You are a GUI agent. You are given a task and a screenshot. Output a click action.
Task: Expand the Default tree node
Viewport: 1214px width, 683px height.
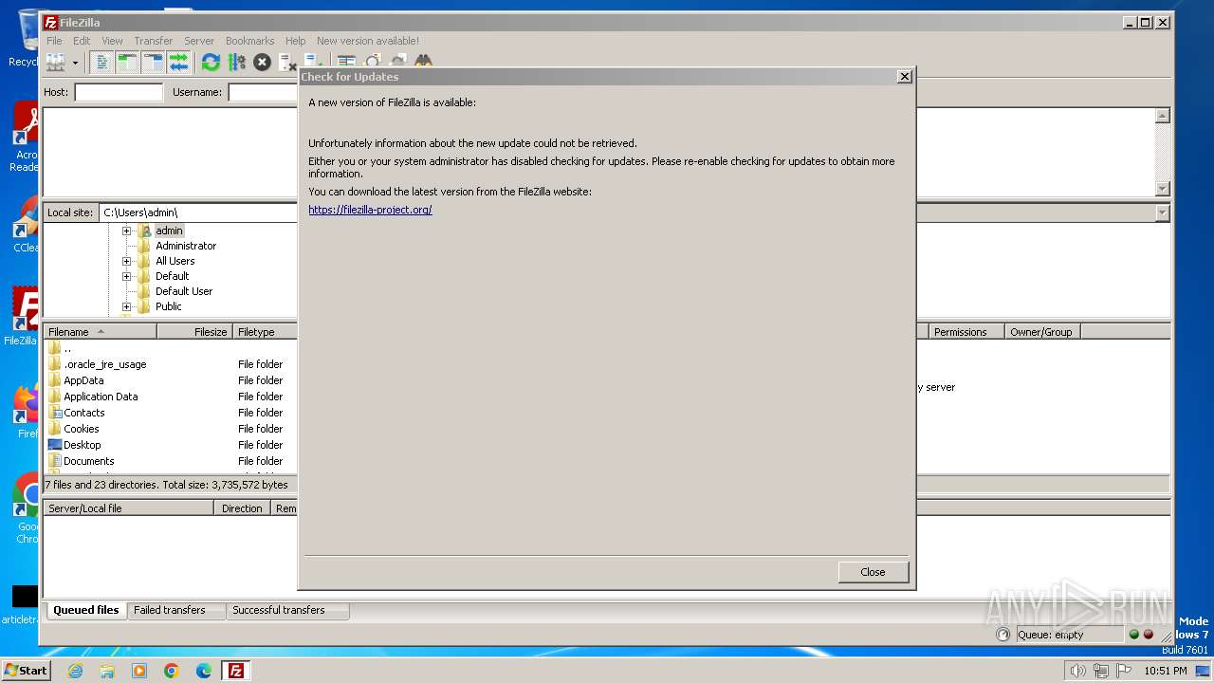pyautogui.click(x=126, y=276)
